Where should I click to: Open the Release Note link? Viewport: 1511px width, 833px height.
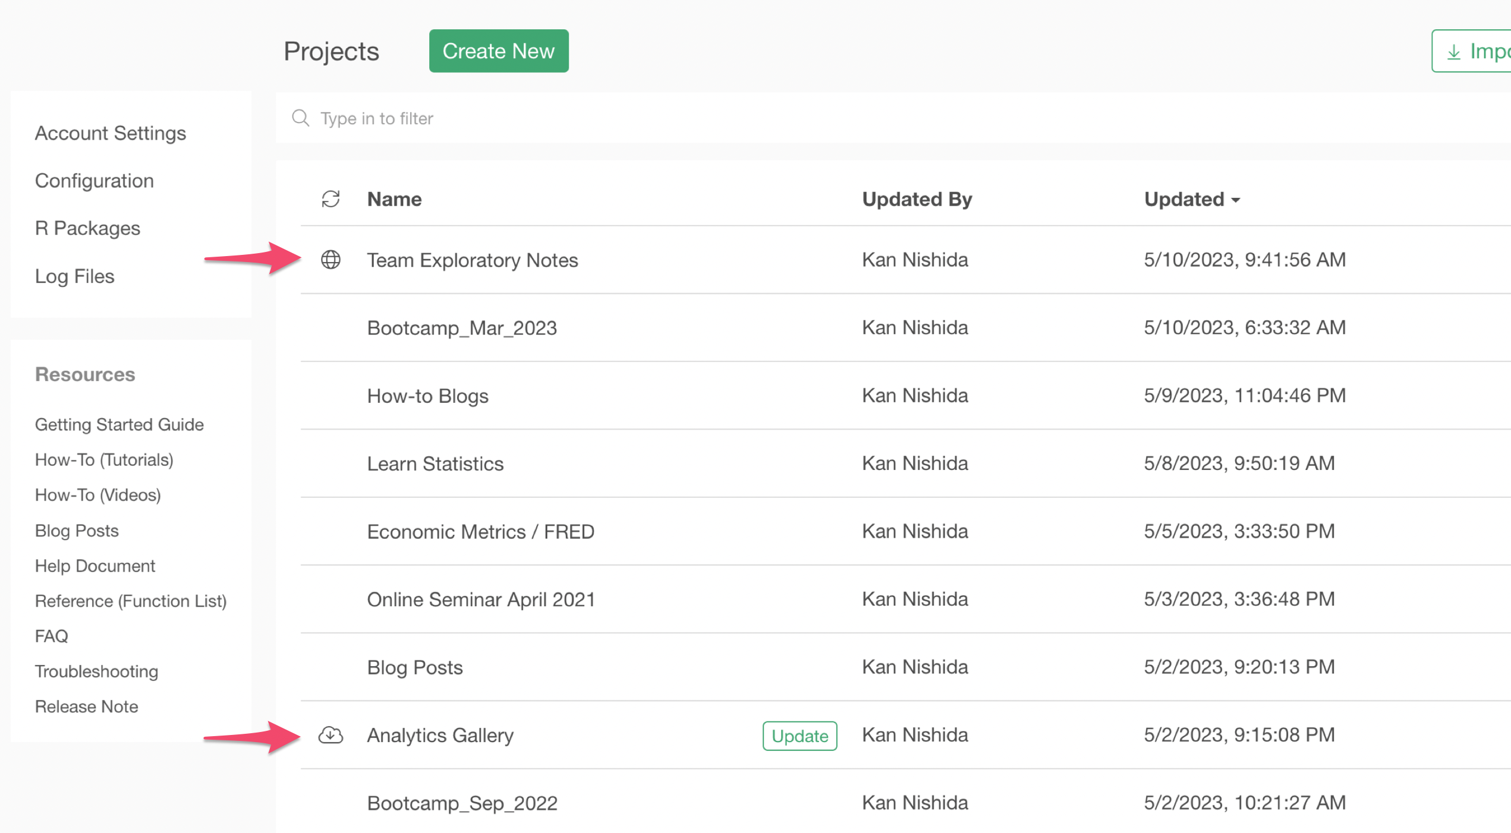point(86,706)
